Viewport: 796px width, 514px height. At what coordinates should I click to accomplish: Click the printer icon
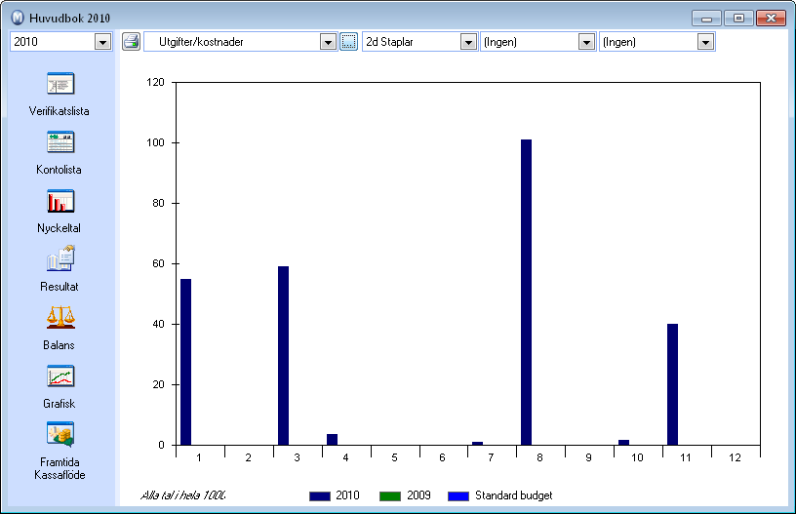coord(131,42)
